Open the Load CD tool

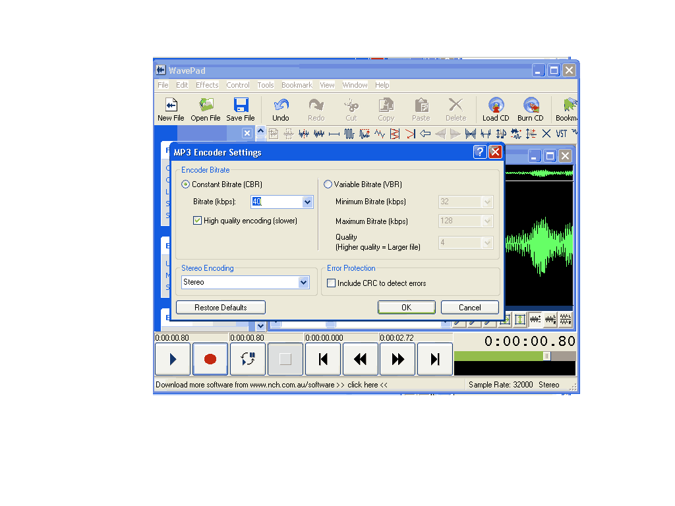[496, 109]
